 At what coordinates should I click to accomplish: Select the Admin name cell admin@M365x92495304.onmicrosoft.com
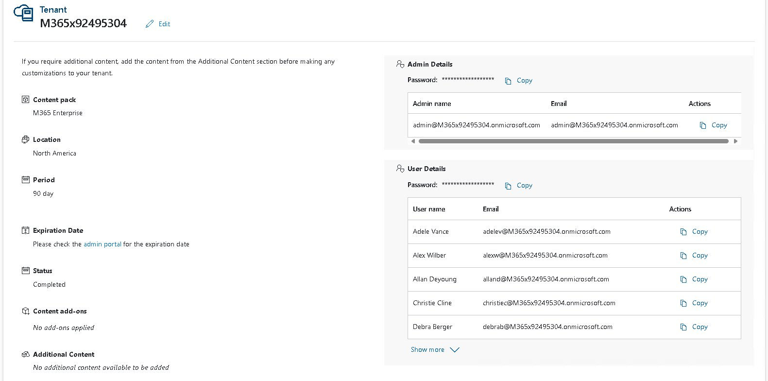click(x=477, y=125)
